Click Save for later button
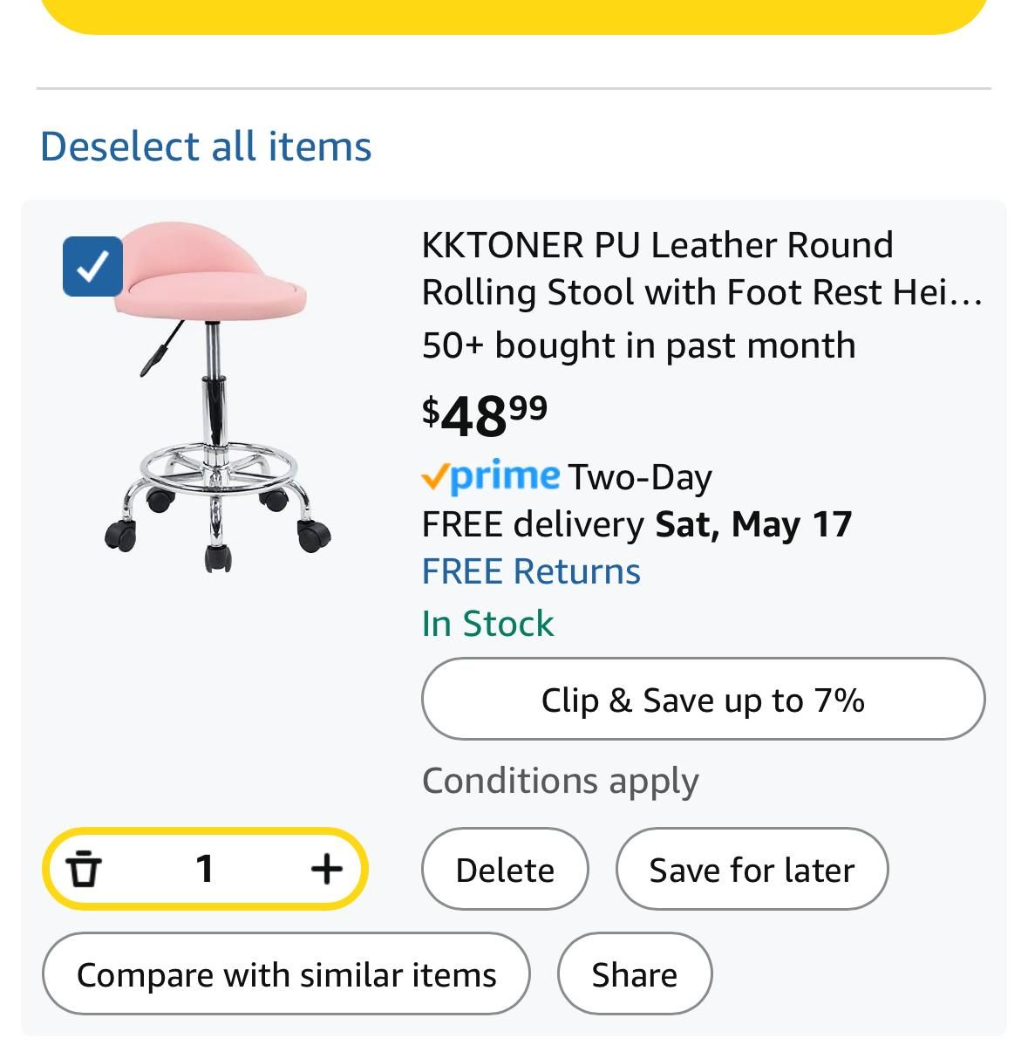This screenshot has height=1052, width=1028. (752, 870)
